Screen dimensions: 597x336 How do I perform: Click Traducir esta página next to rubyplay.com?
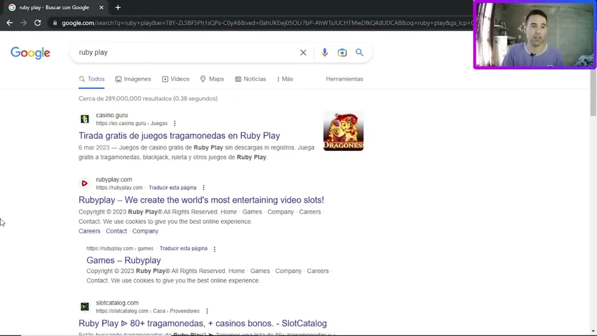173,188
